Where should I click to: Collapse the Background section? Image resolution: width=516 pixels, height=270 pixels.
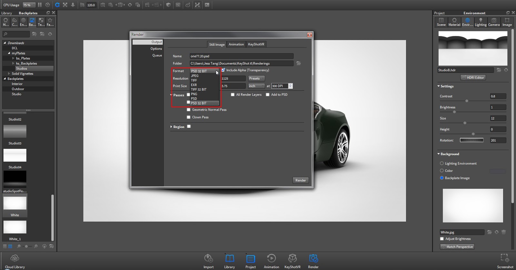coord(439,154)
